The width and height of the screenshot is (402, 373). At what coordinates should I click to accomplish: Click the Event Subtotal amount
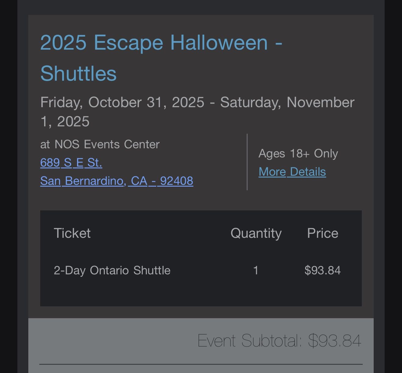334,340
